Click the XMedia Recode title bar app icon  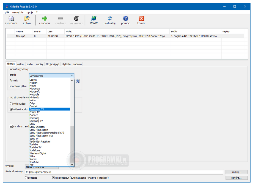[7, 6]
